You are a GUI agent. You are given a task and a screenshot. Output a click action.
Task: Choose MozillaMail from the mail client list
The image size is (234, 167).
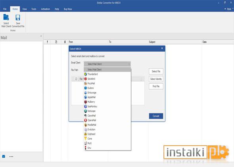107,125
